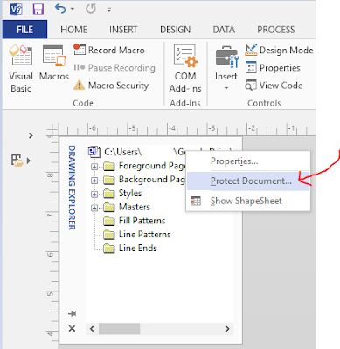Open Customize Quick Access Toolbar dropdown

click(109, 10)
